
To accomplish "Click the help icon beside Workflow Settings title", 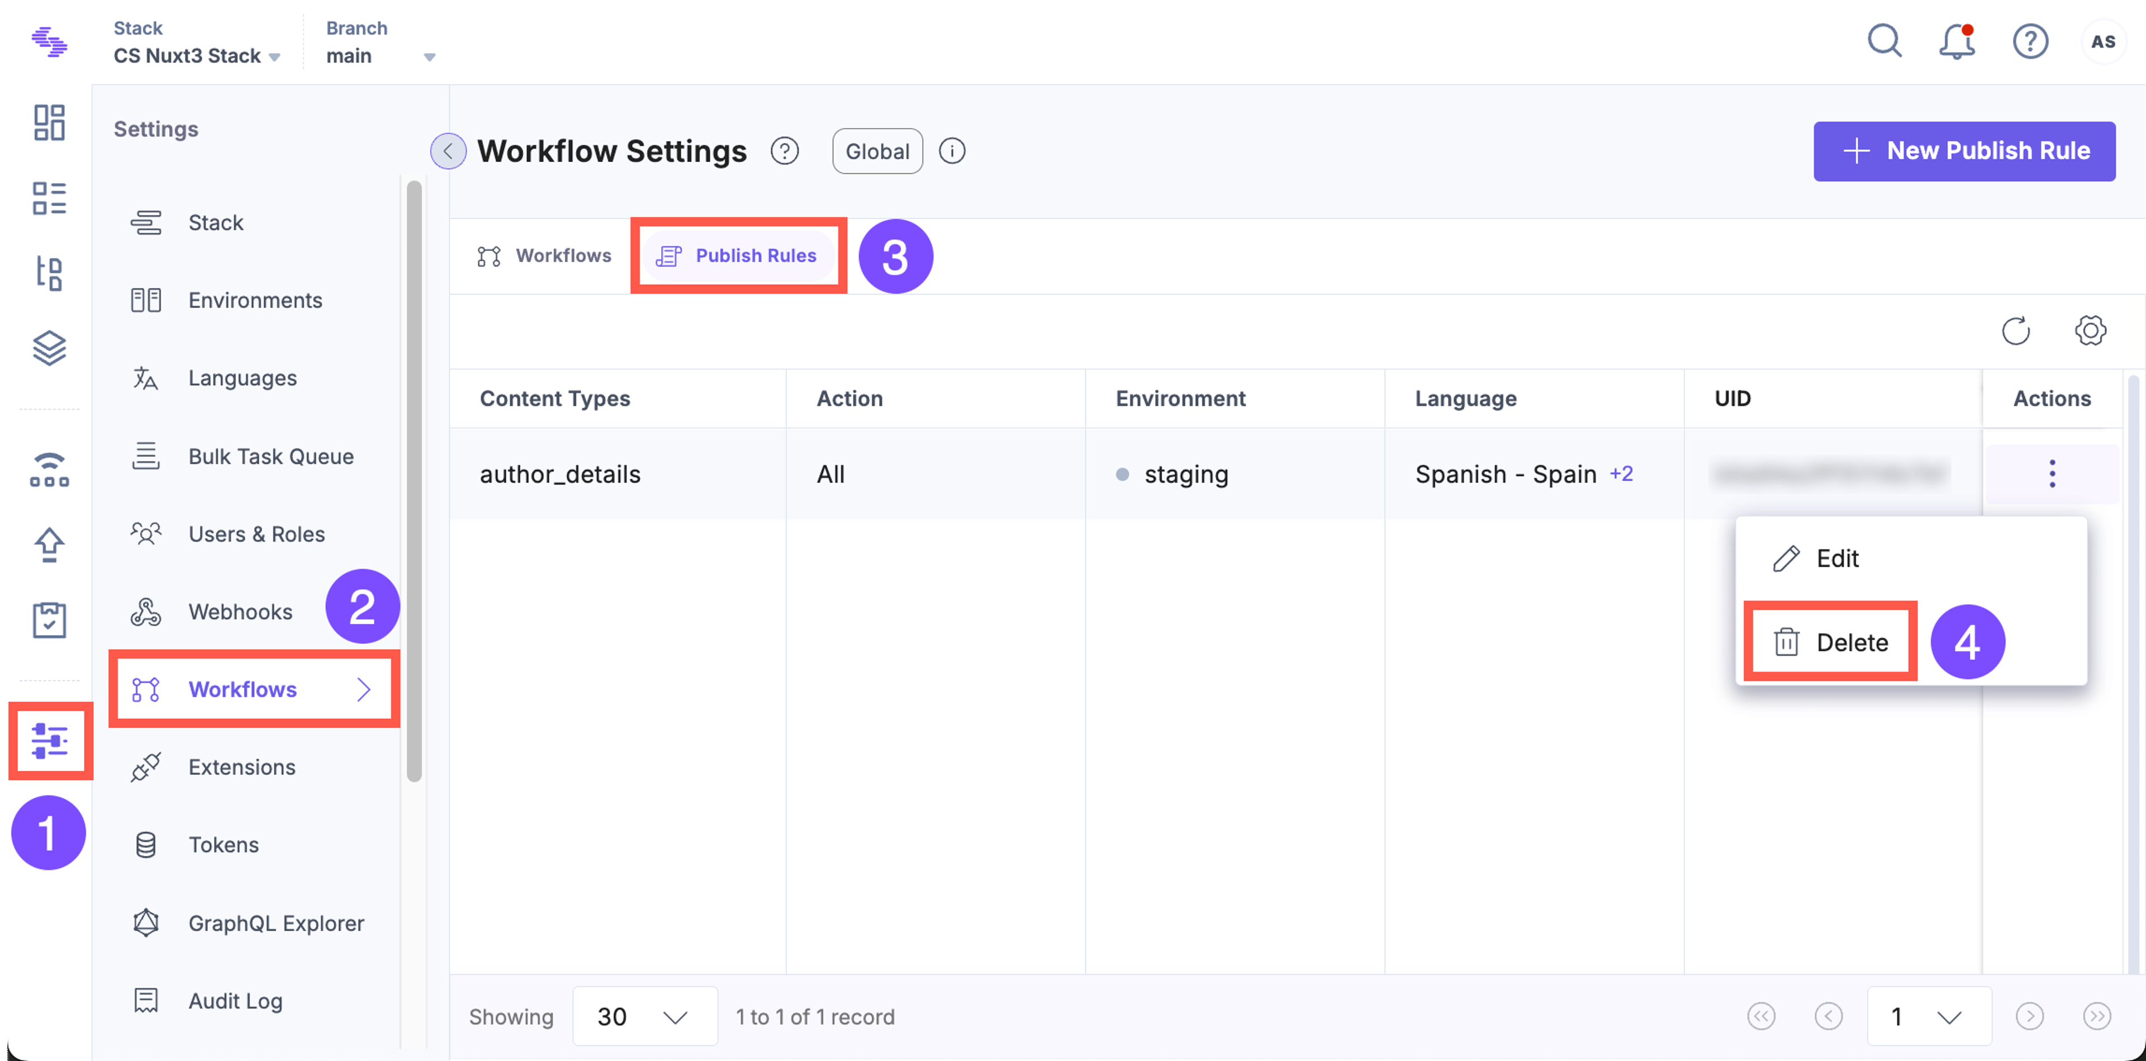I will (x=784, y=151).
